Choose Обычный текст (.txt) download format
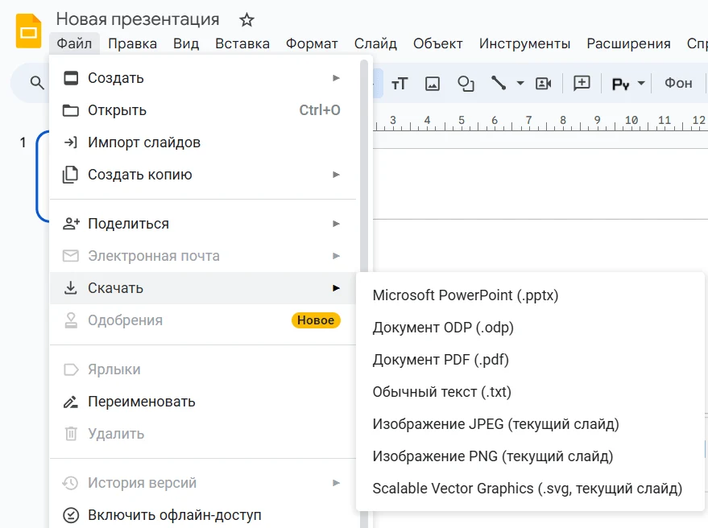The width and height of the screenshot is (708, 528). coord(531,392)
